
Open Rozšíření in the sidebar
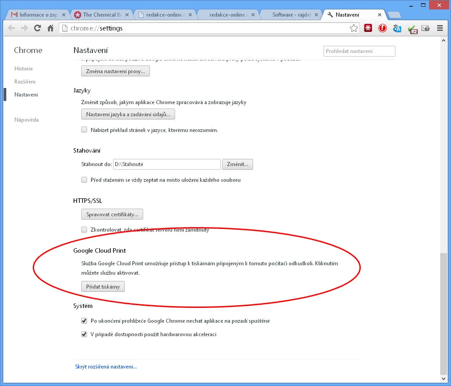(x=25, y=82)
